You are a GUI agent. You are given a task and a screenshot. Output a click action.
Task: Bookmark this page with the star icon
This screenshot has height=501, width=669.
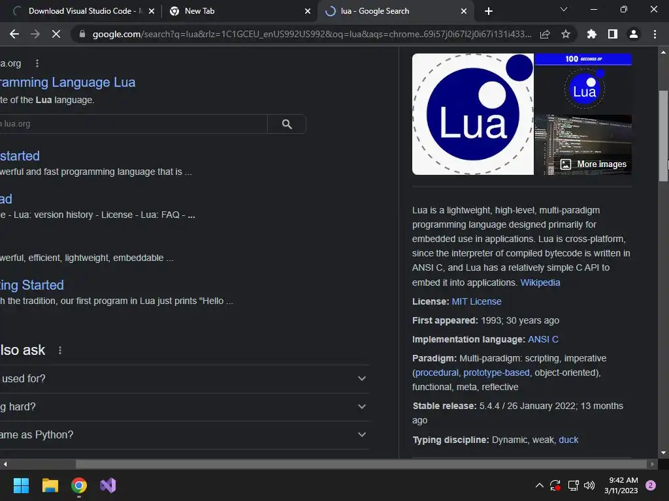click(x=565, y=34)
